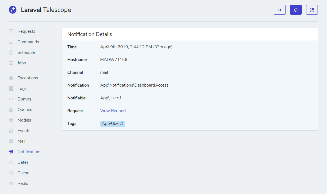Viewport: 327px width, 194px height.
Task: Click the Notifications megaphone icon
Action: click(x=11, y=152)
